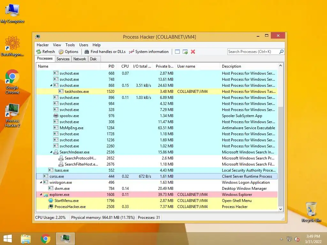Open the View menu

tap(57, 45)
